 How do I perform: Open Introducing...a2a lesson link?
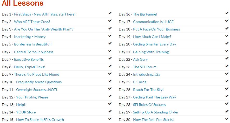(x=147, y=75)
